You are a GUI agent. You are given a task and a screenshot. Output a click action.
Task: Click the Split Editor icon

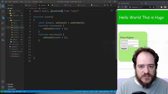pyautogui.click(x=111, y=5)
